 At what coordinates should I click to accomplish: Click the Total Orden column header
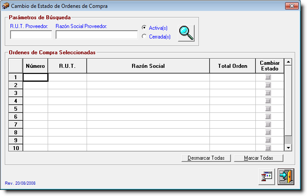point(233,66)
